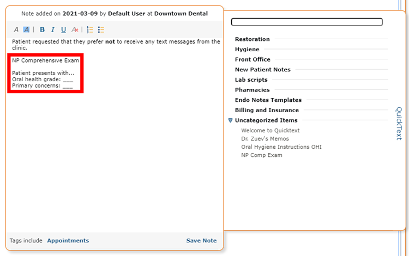Toggle underline formatting
This screenshot has height=256, width=409.
[x=63, y=30]
